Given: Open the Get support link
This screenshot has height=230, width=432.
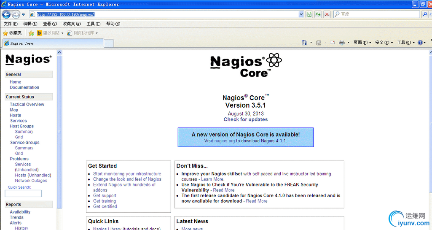Looking at the screenshot, I should pyautogui.click(x=105, y=195).
